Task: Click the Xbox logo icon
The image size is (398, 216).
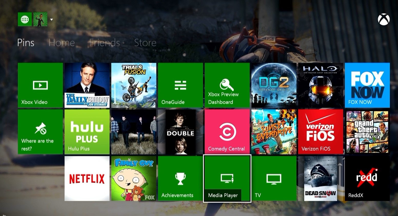Action: pyautogui.click(x=384, y=20)
